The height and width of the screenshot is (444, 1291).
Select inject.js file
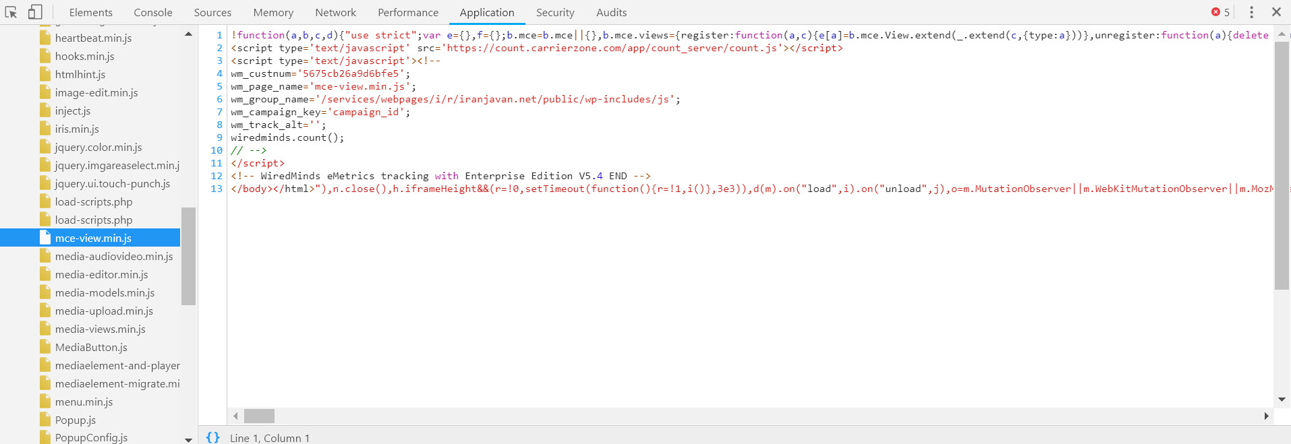click(x=73, y=110)
